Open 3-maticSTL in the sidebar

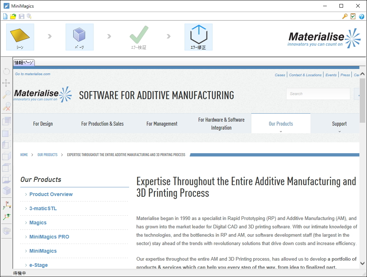click(43, 208)
